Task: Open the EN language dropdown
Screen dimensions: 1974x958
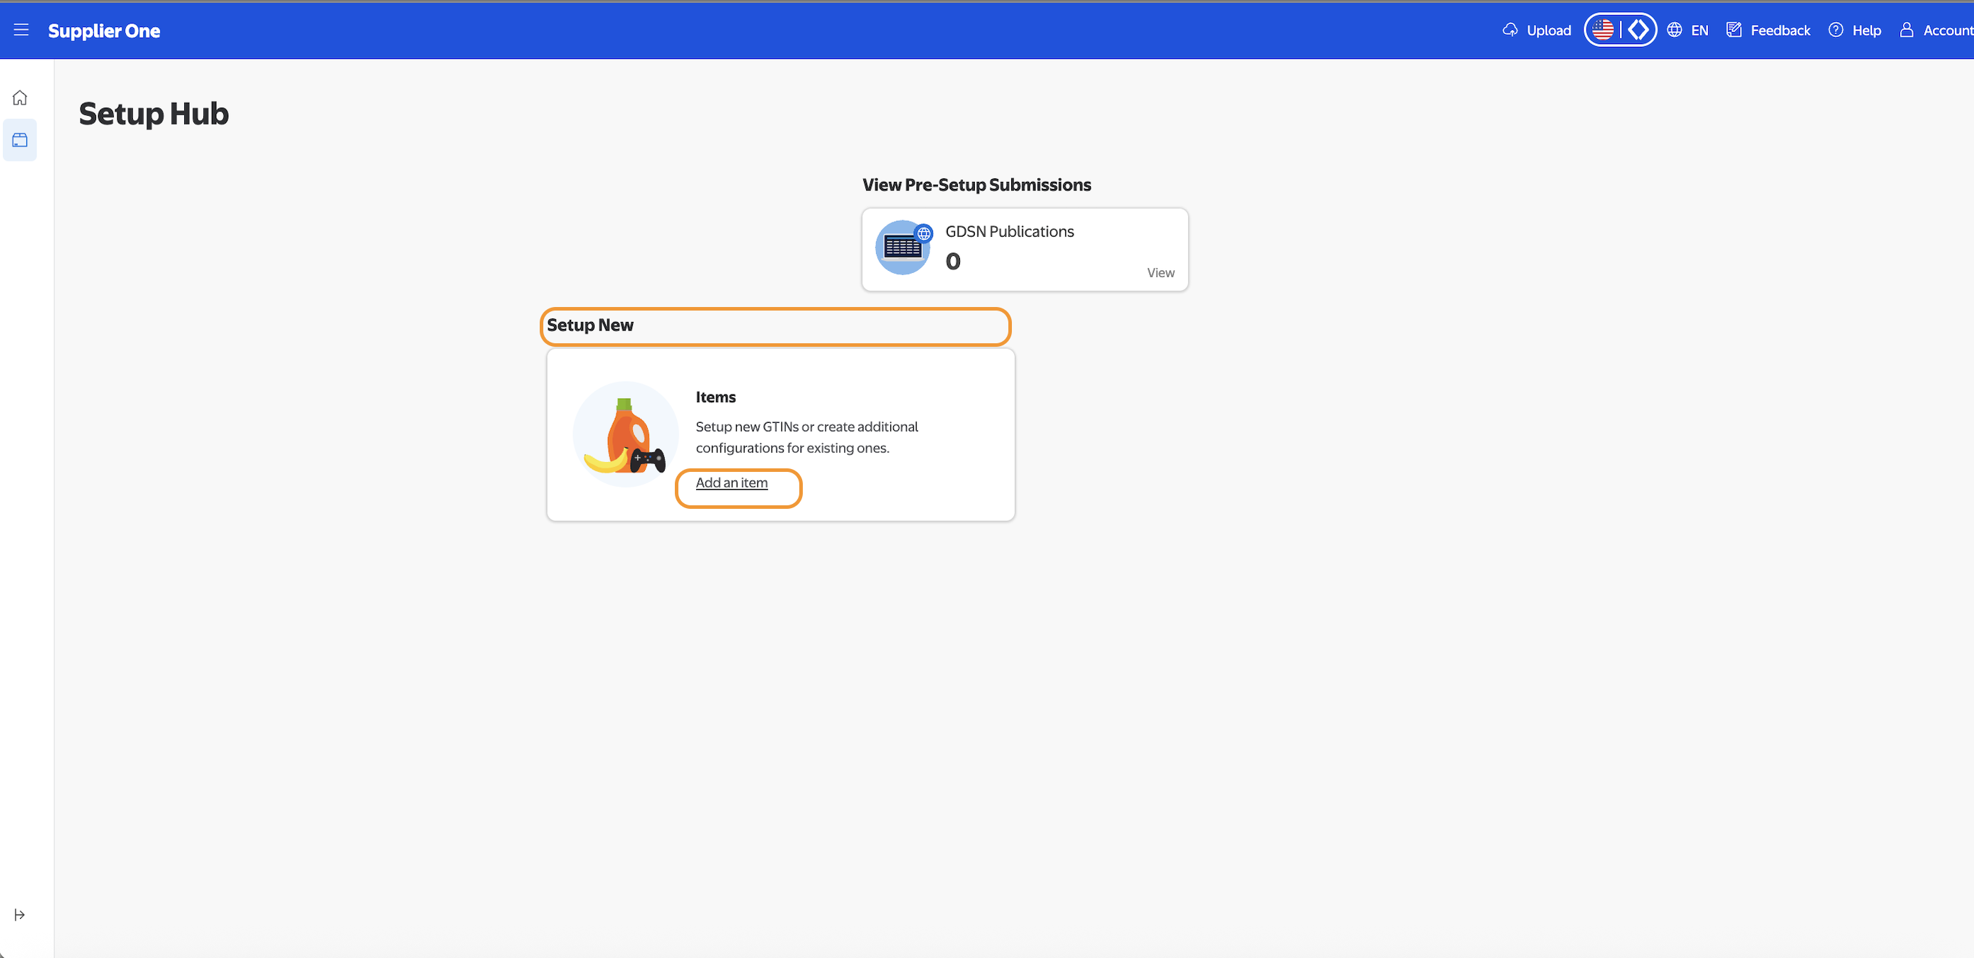Action: click(x=1700, y=31)
